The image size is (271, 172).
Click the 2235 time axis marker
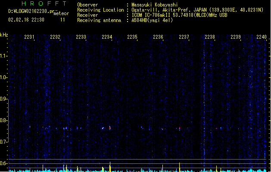(132, 37)
